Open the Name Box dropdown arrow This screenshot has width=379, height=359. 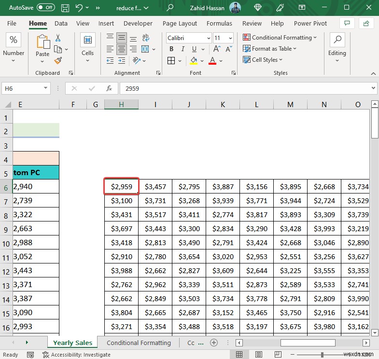coord(46,88)
